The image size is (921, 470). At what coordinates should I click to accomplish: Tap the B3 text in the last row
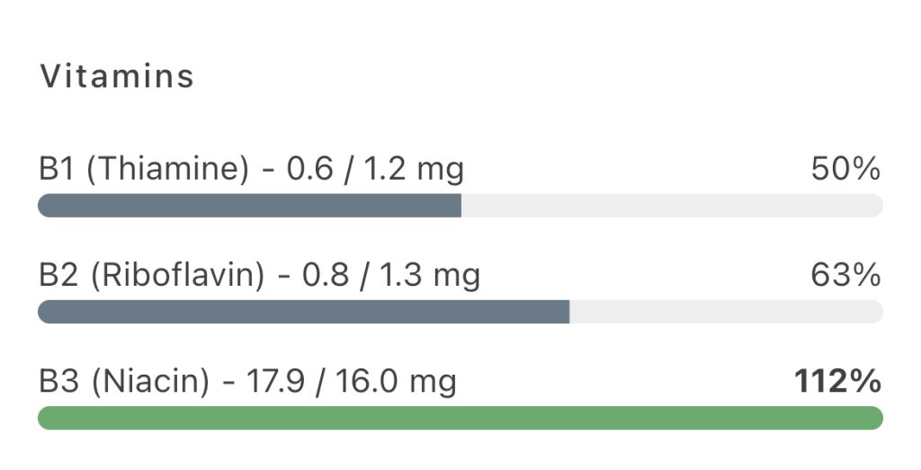point(58,381)
